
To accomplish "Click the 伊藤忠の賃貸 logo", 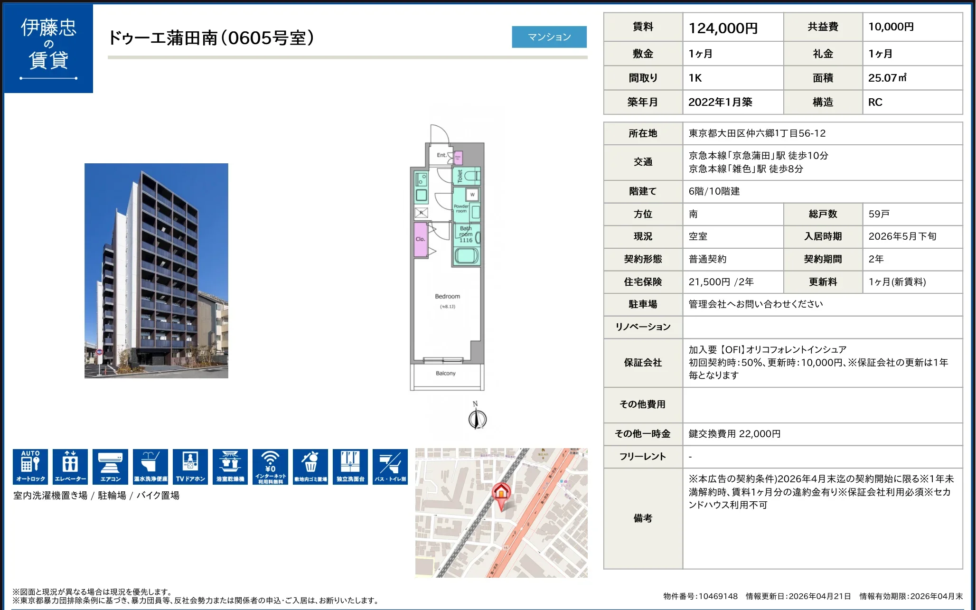I will point(48,48).
